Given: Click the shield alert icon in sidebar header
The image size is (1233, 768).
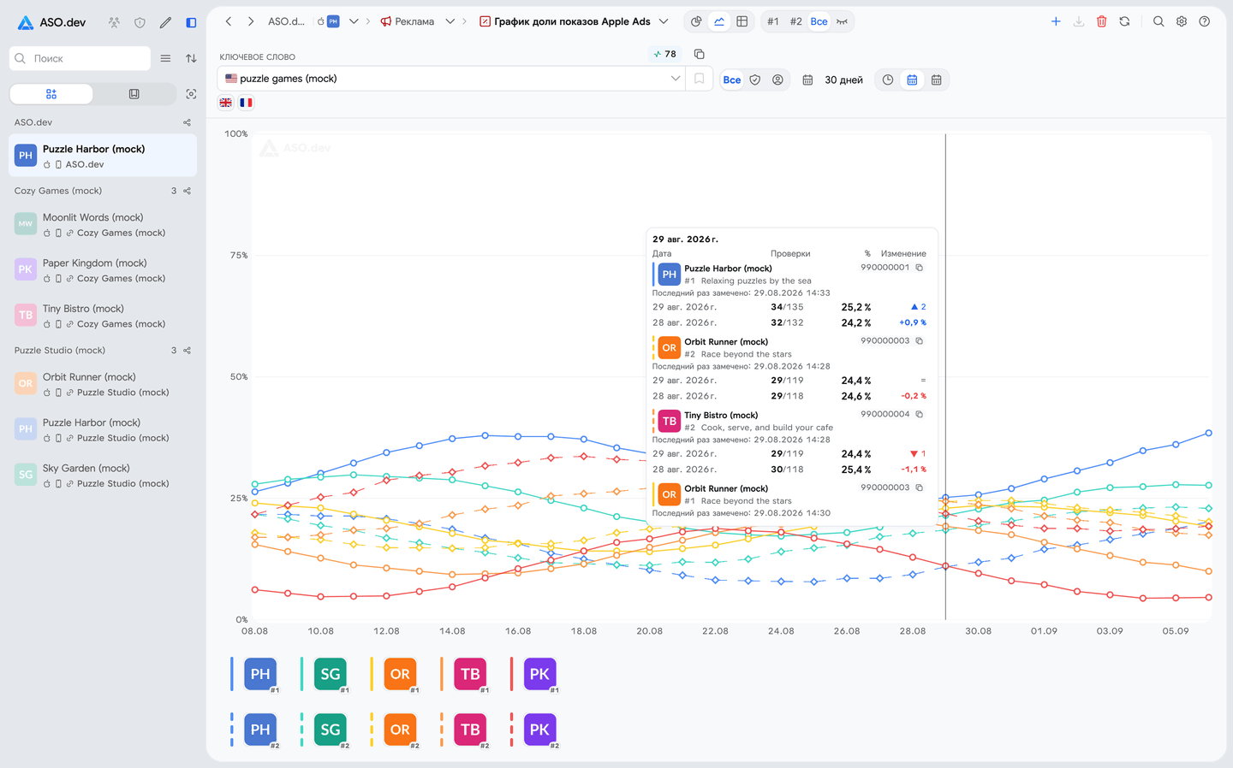Looking at the screenshot, I should (x=140, y=22).
